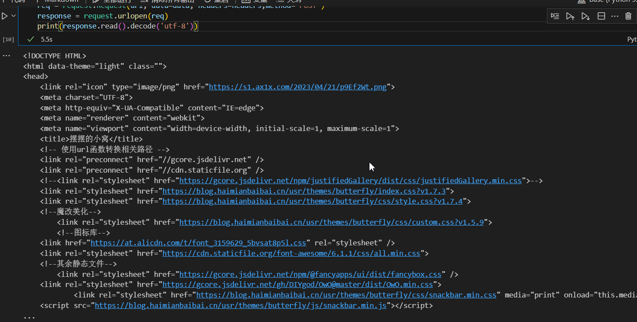
Task: Delete the cell with the trash icon
Action: [628, 16]
